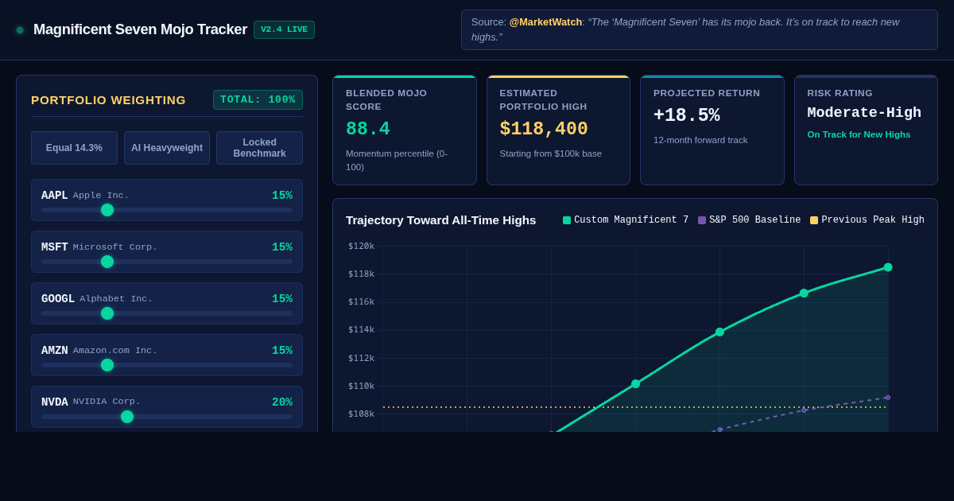
Task: Click the AMZN Amazon.com Inc. label
Action: click(99, 351)
